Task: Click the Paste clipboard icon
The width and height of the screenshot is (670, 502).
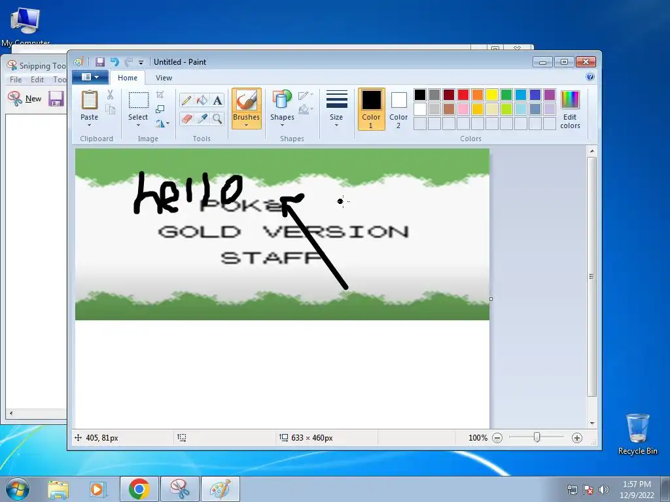Action: click(x=89, y=100)
